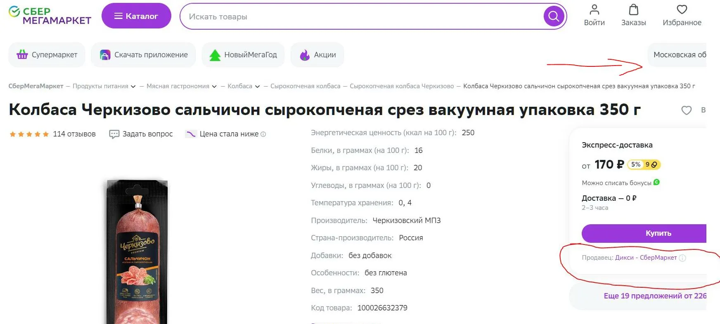
Task: Click info icon beside Цена стала ниже
Action: click(x=263, y=134)
